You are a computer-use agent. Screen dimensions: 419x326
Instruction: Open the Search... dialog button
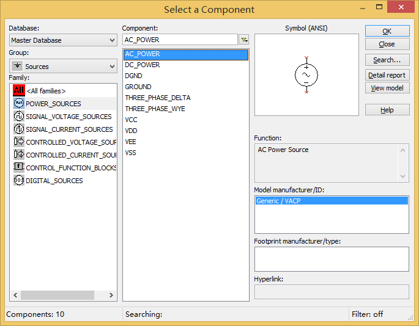click(x=387, y=60)
